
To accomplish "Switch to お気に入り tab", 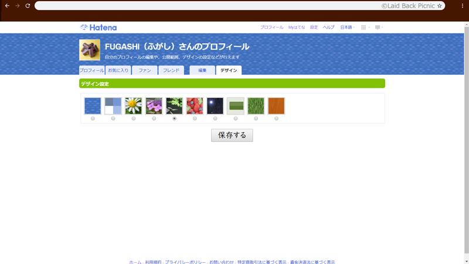I will pyautogui.click(x=118, y=70).
